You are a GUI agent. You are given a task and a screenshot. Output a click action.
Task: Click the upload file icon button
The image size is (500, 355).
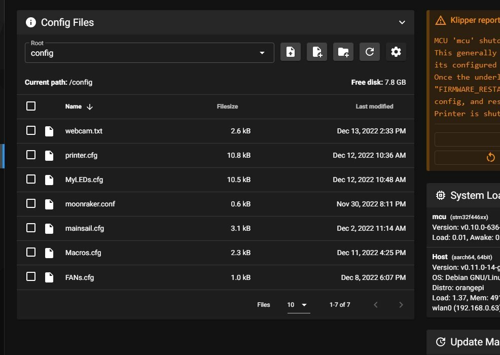tap(290, 52)
